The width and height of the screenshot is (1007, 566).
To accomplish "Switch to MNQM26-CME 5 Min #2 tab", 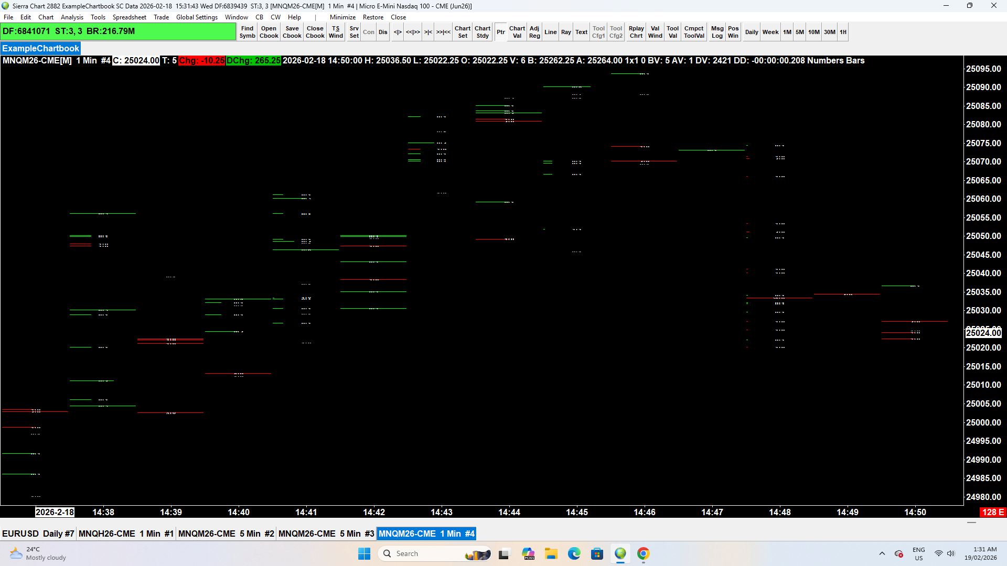I will point(226,534).
